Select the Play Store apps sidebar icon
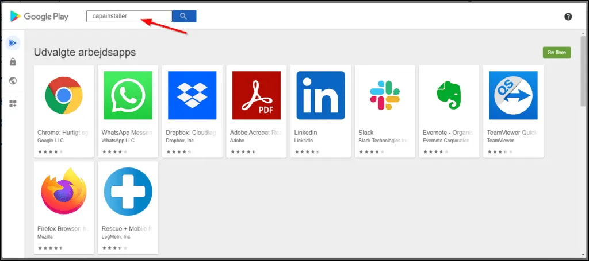Viewport: 589px width, 261px height. tap(13, 43)
